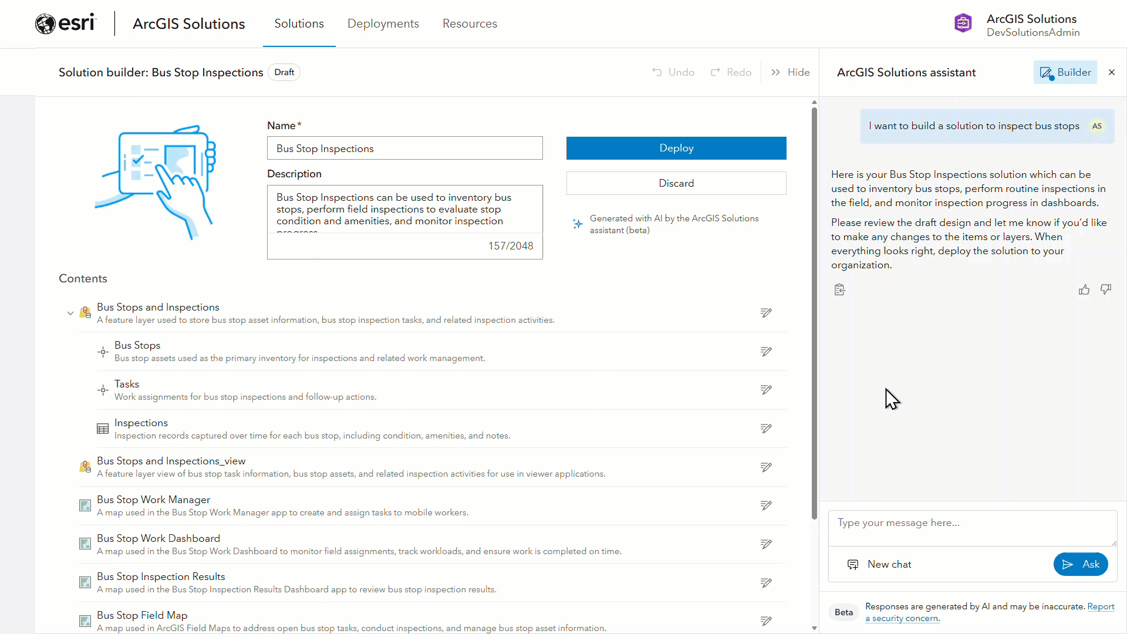Click the Bus Stops point layer icon

pyautogui.click(x=103, y=352)
